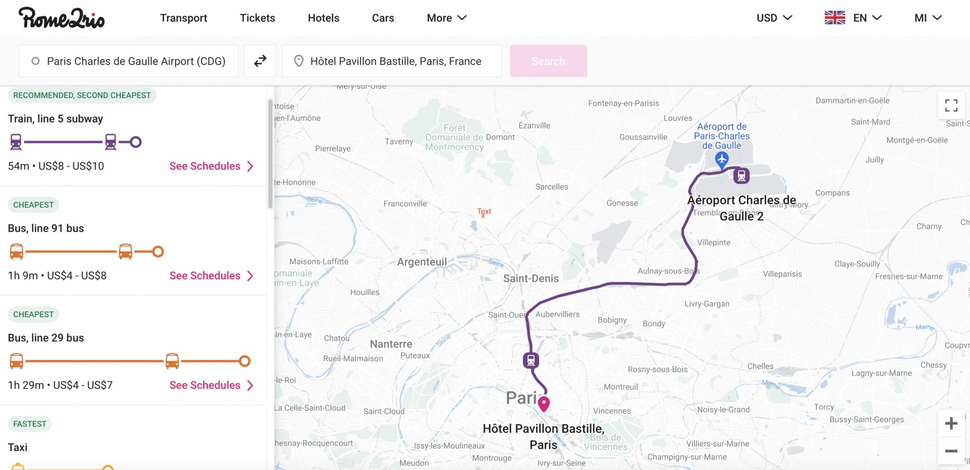
Task: Zoom out on the map
Action: coord(952,451)
